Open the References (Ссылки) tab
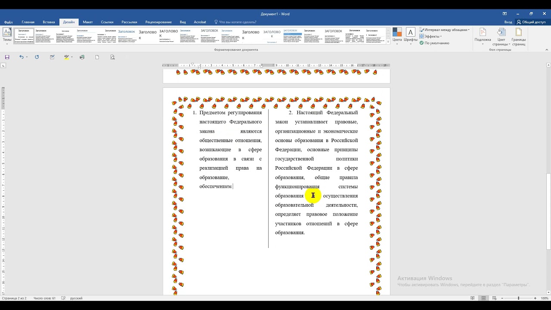This screenshot has width=551, height=310. 107,22
